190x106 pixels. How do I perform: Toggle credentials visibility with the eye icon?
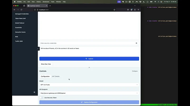[x=136, y=43]
